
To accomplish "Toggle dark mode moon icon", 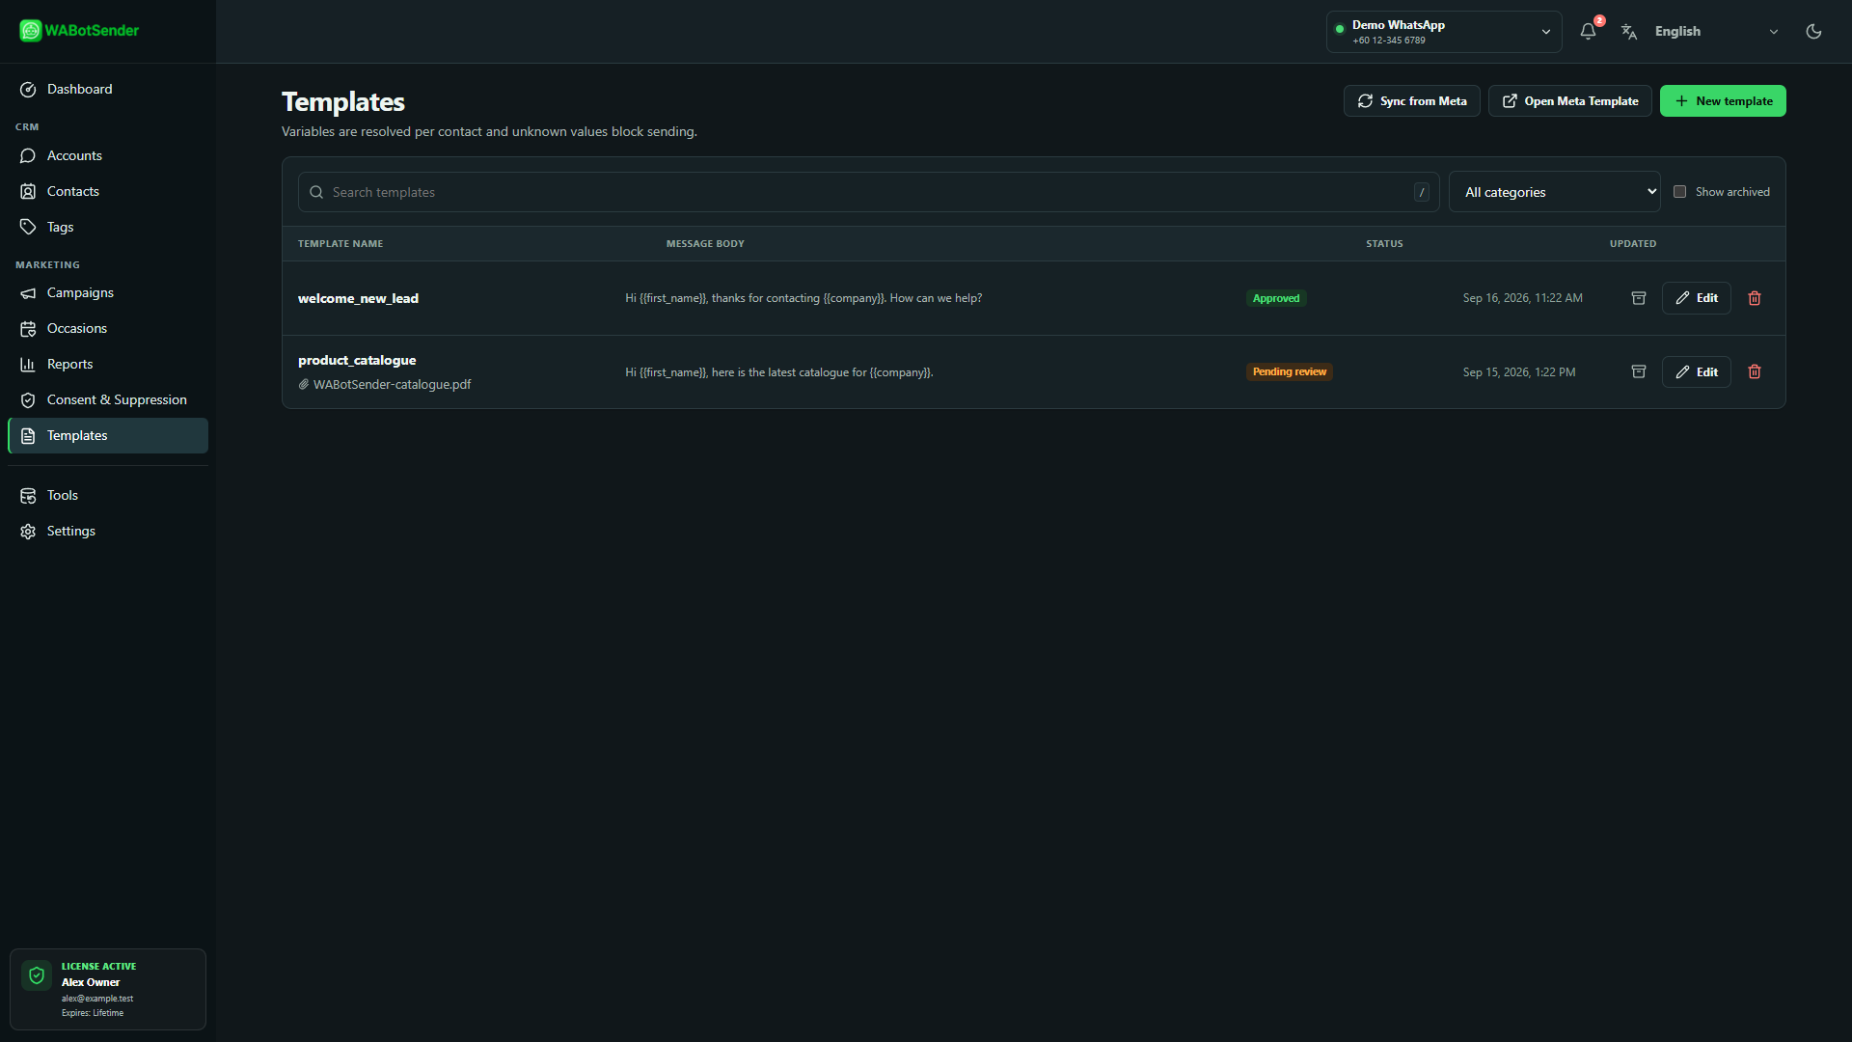I will (1813, 31).
